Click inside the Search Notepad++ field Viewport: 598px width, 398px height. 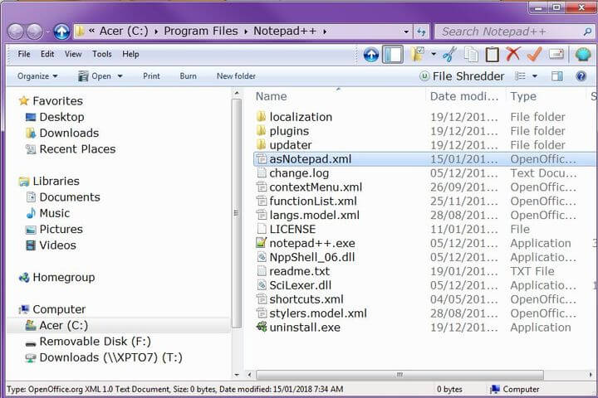point(509,32)
